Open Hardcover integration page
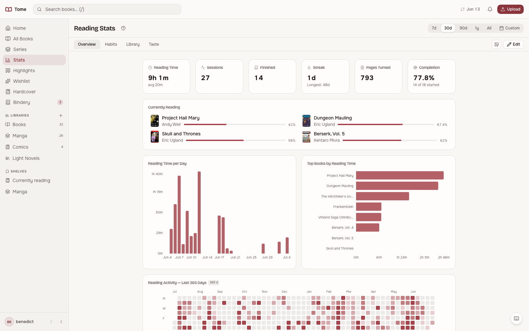The width and height of the screenshot is (529, 331). click(x=34, y=92)
